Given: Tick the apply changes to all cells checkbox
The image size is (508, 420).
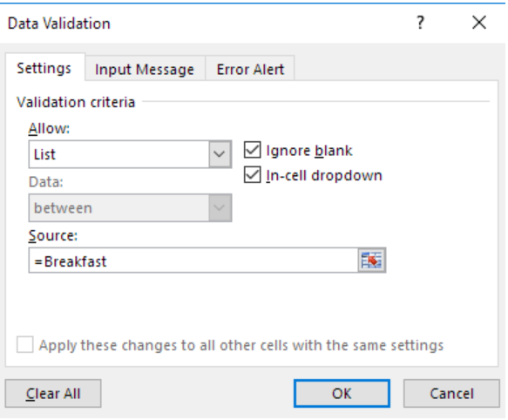Looking at the screenshot, I should (x=25, y=345).
